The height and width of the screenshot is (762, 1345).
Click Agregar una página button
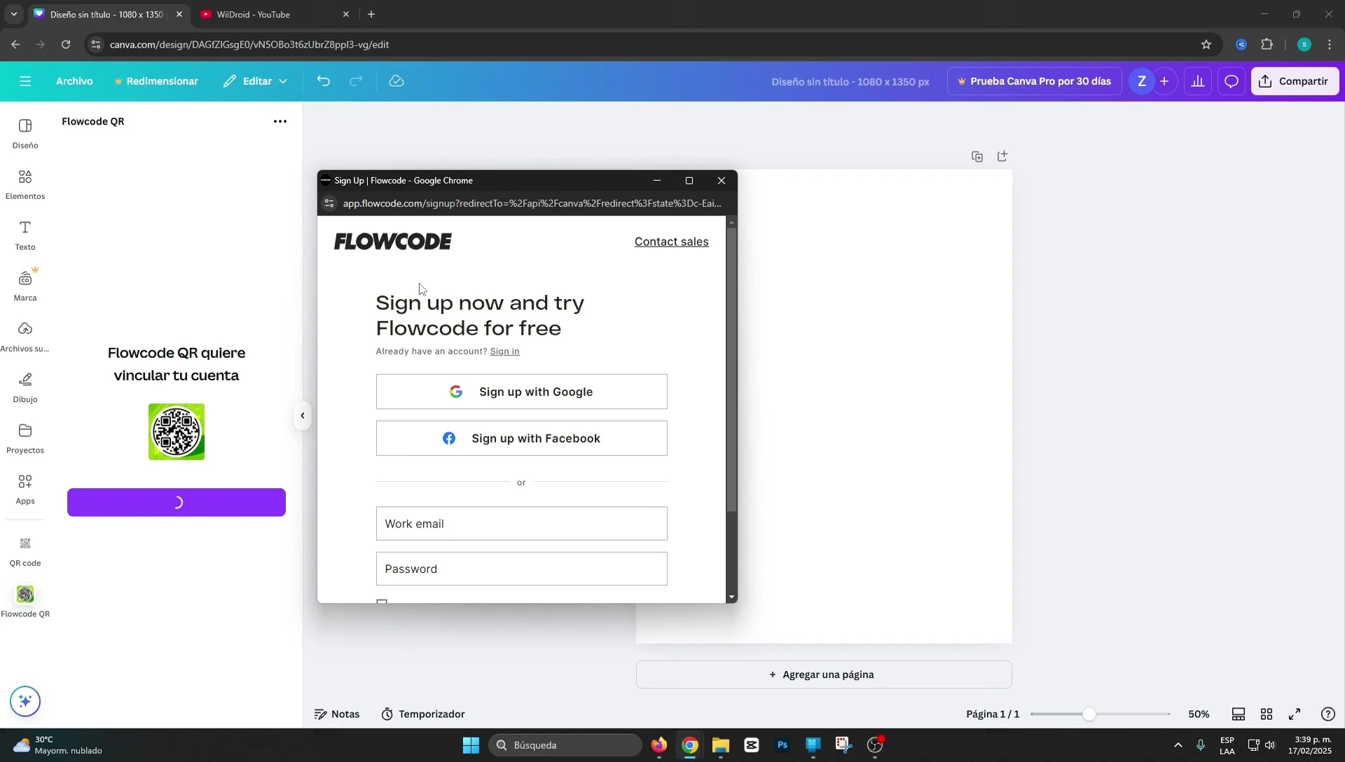pos(824,674)
